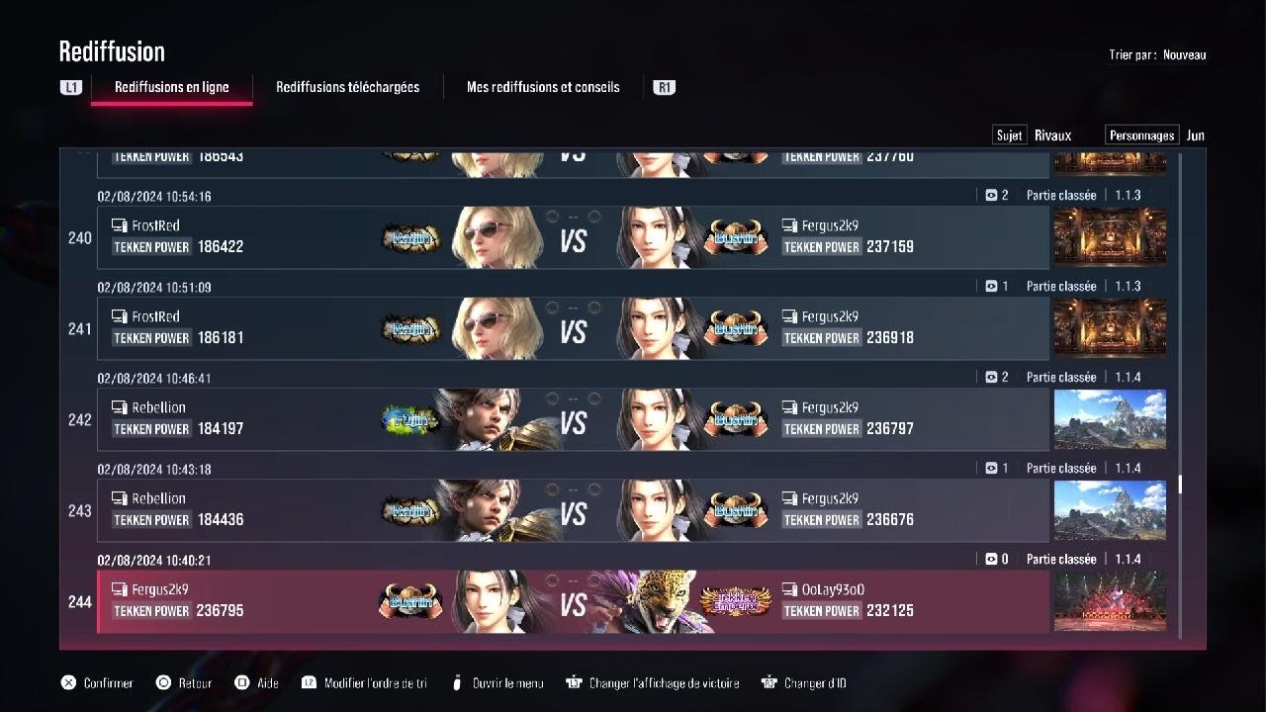Viewport: 1266px width, 712px height.
Task: Click the replay list scrollbar handle
Action: point(1178,485)
